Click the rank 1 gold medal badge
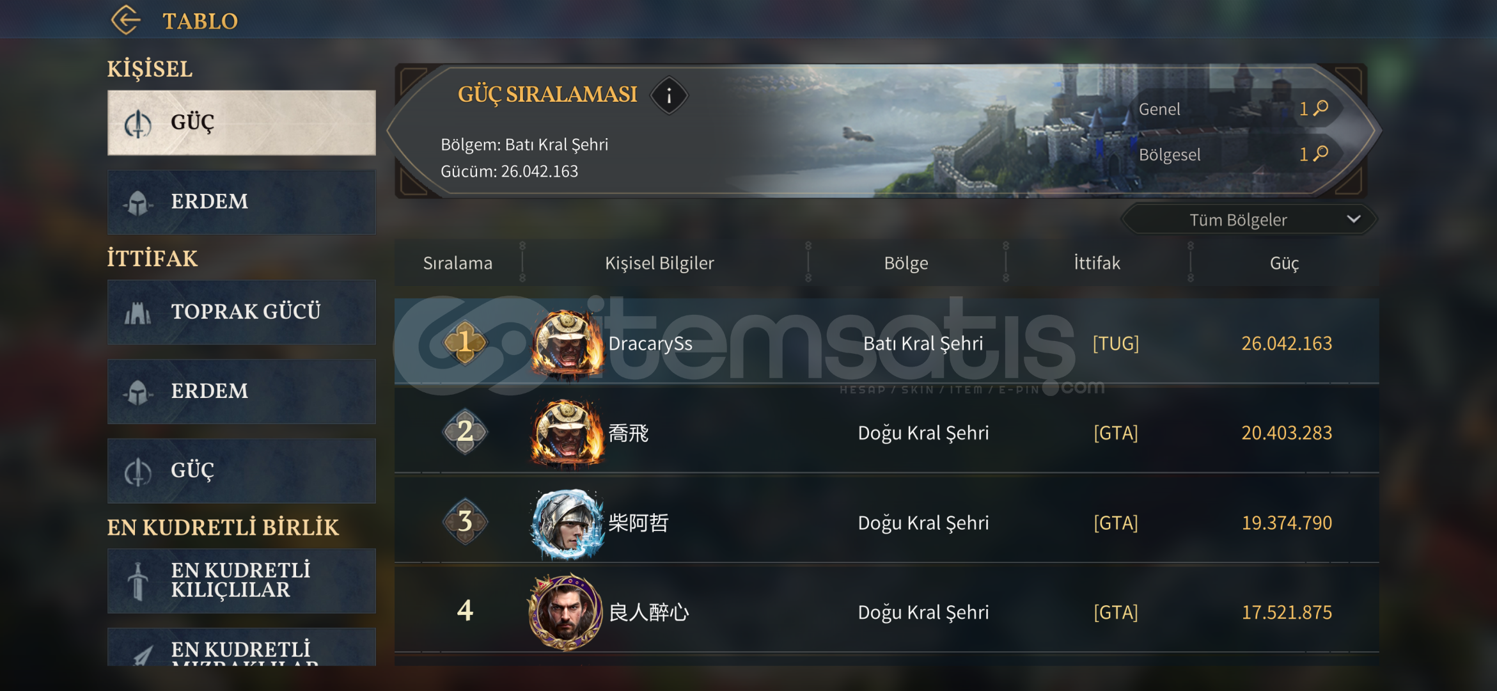This screenshot has width=1497, height=691. (x=465, y=342)
